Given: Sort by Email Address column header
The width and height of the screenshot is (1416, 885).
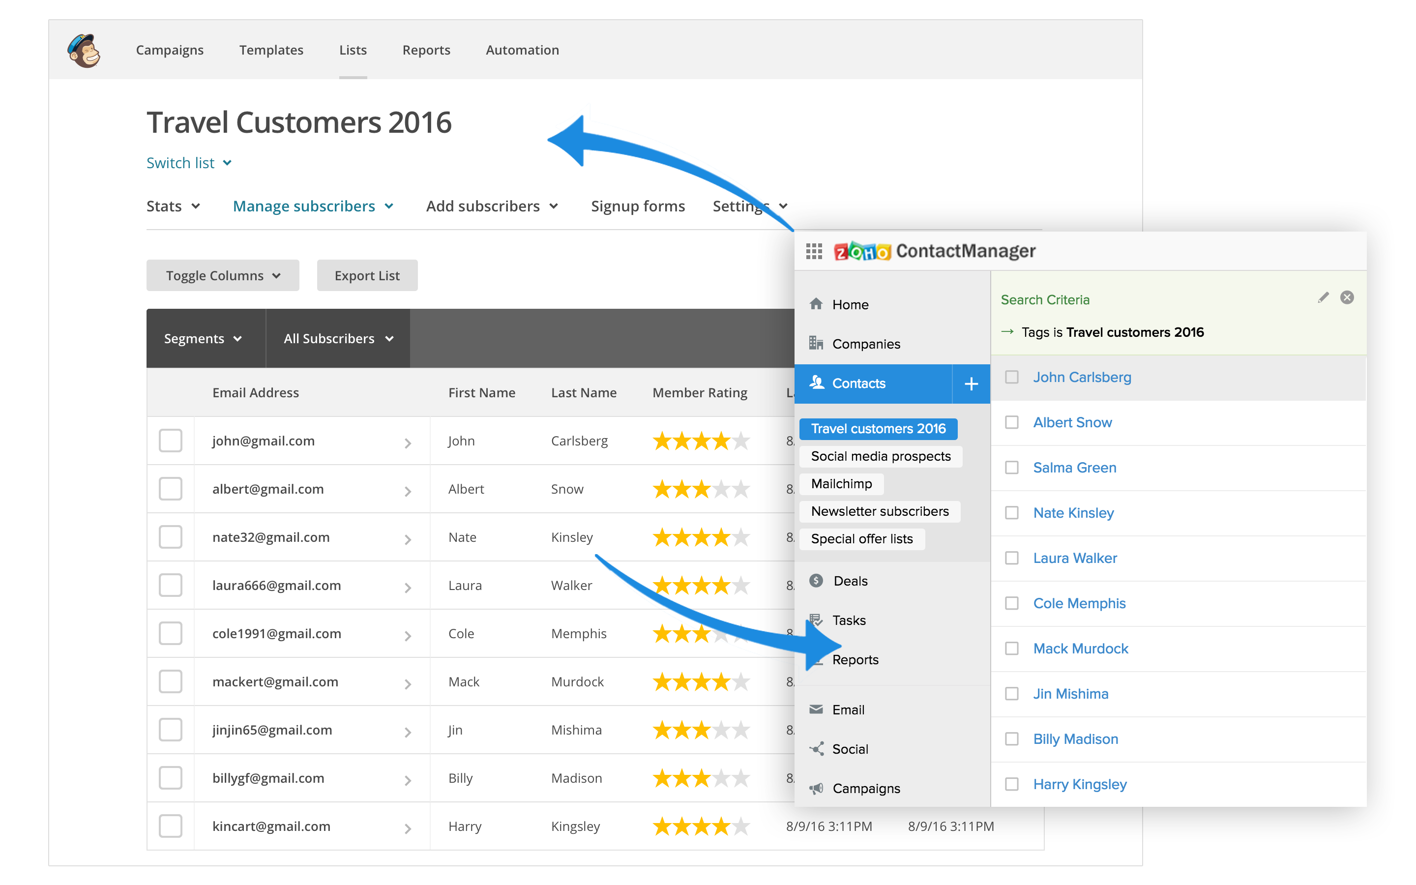Looking at the screenshot, I should (255, 393).
